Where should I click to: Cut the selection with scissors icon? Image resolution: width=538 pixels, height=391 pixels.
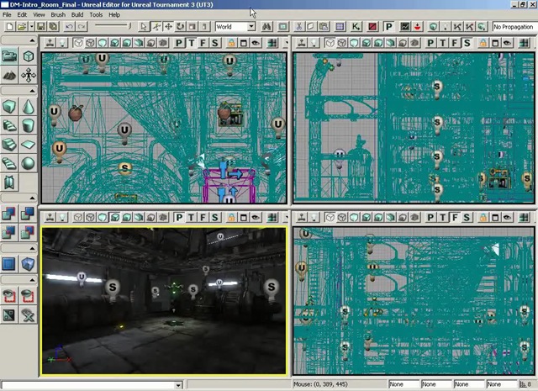[x=299, y=26]
